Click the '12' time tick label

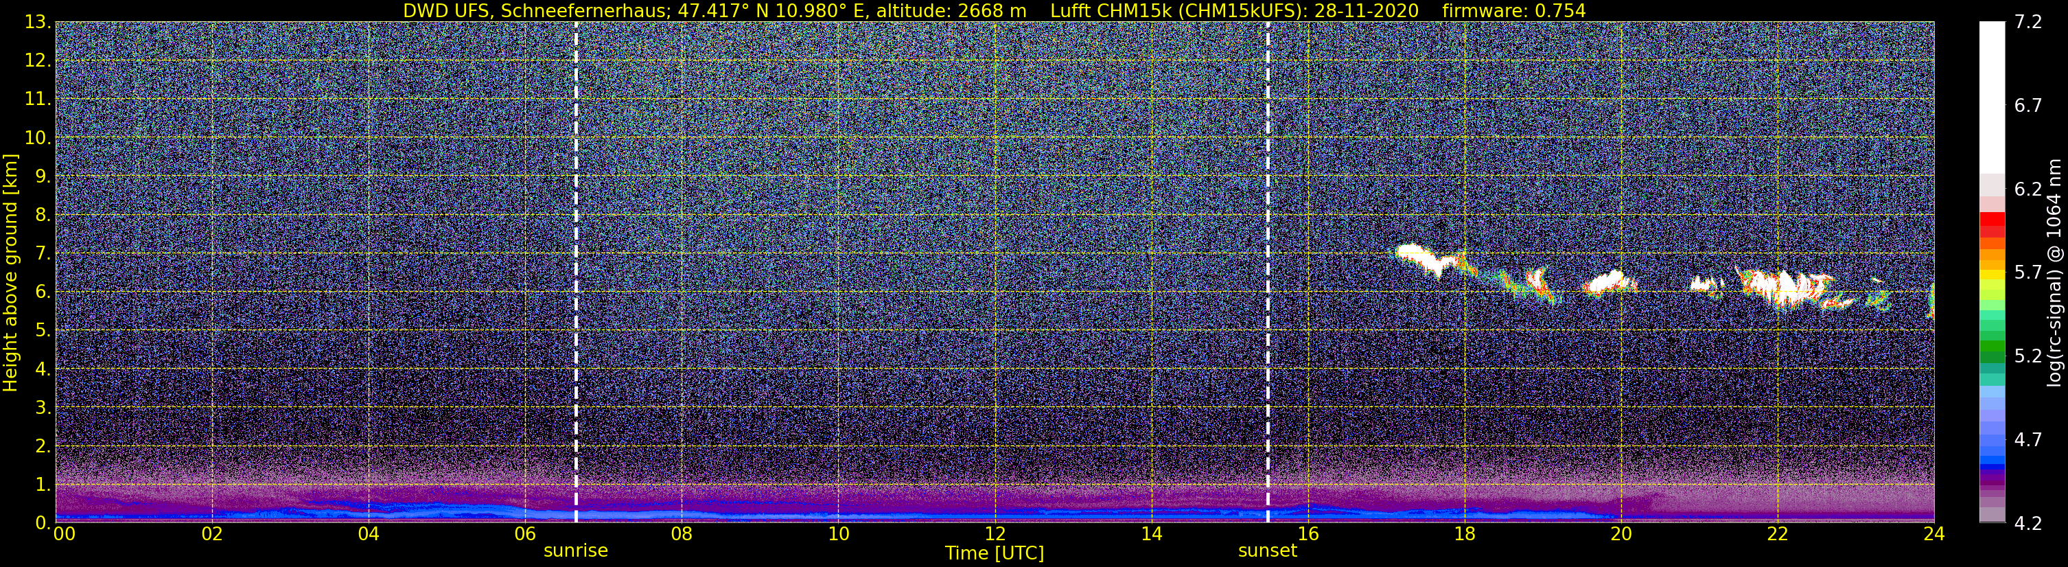995,534
